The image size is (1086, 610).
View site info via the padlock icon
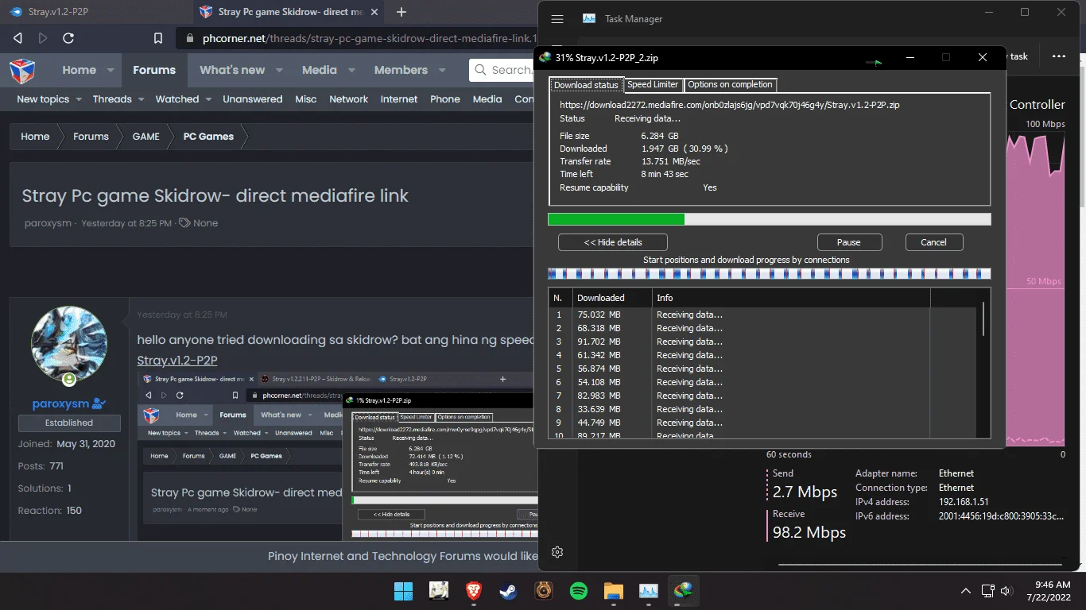(x=189, y=38)
